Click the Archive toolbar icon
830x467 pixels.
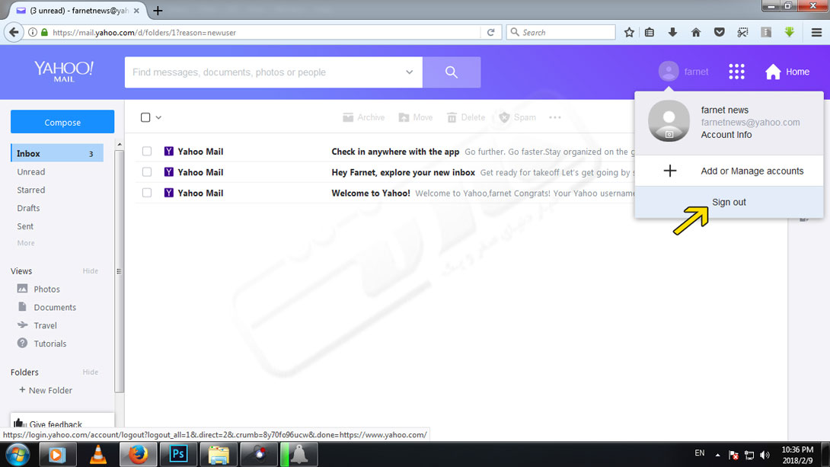348,117
